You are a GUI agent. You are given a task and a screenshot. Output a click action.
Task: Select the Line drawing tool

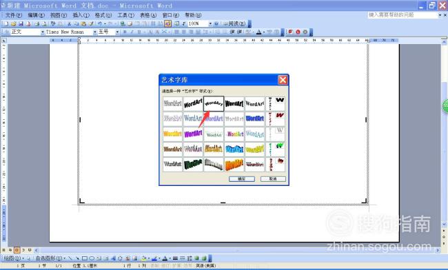coord(70,258)
